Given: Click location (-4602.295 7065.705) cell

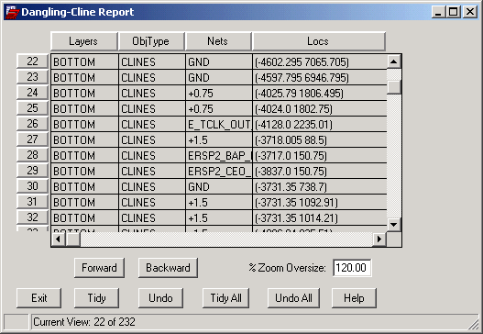Looking at the screenshot, I should pos(320,62).
